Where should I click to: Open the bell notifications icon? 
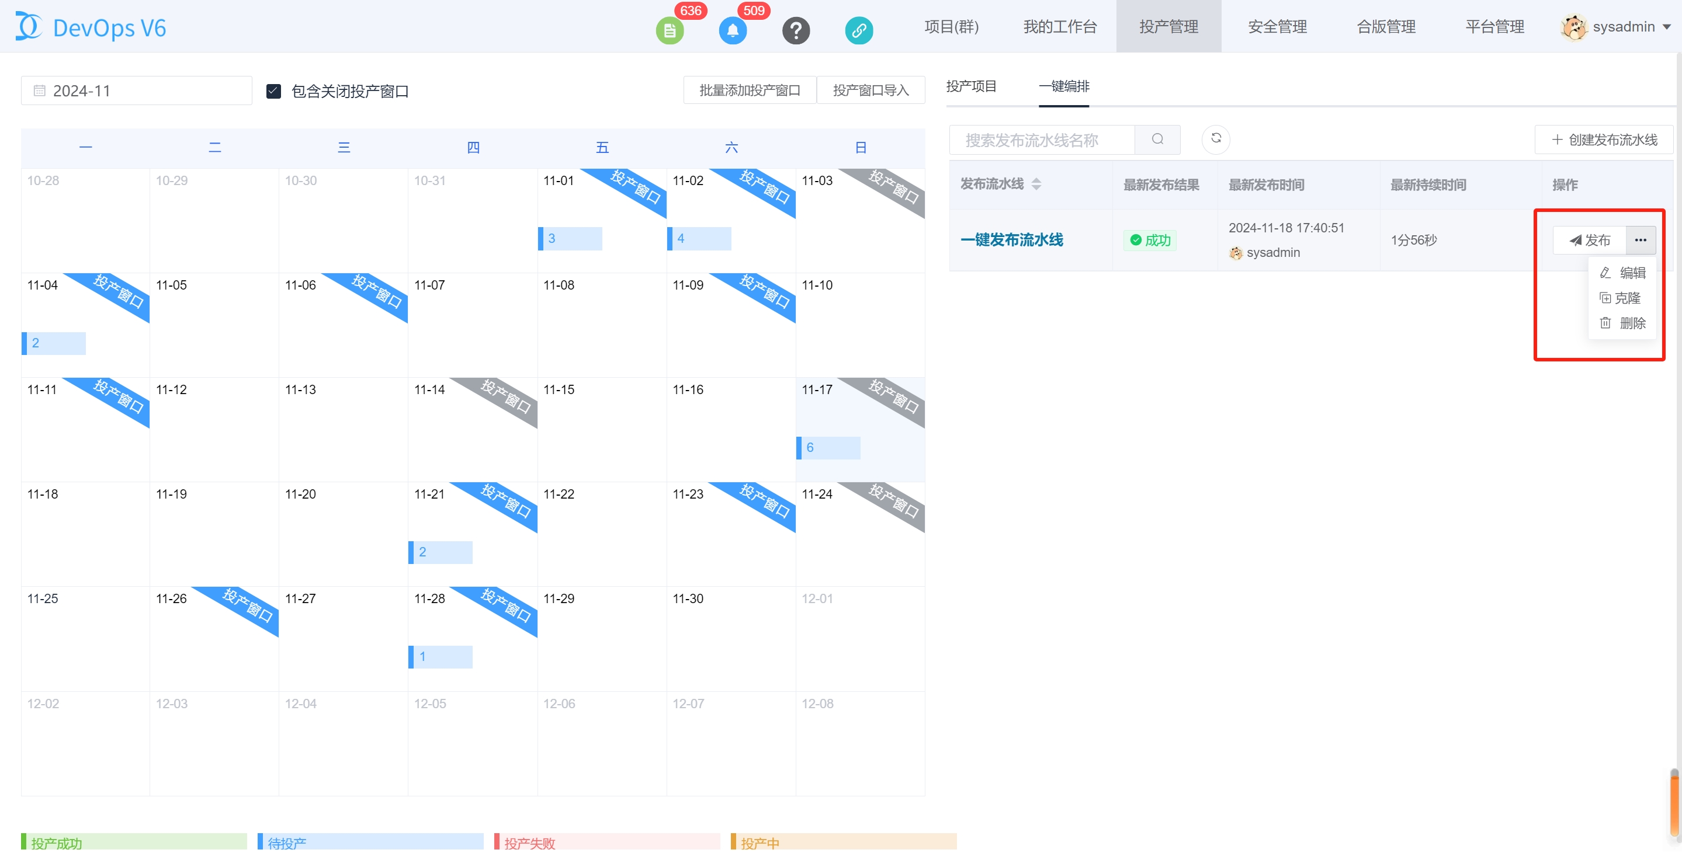tap(732, 30)
